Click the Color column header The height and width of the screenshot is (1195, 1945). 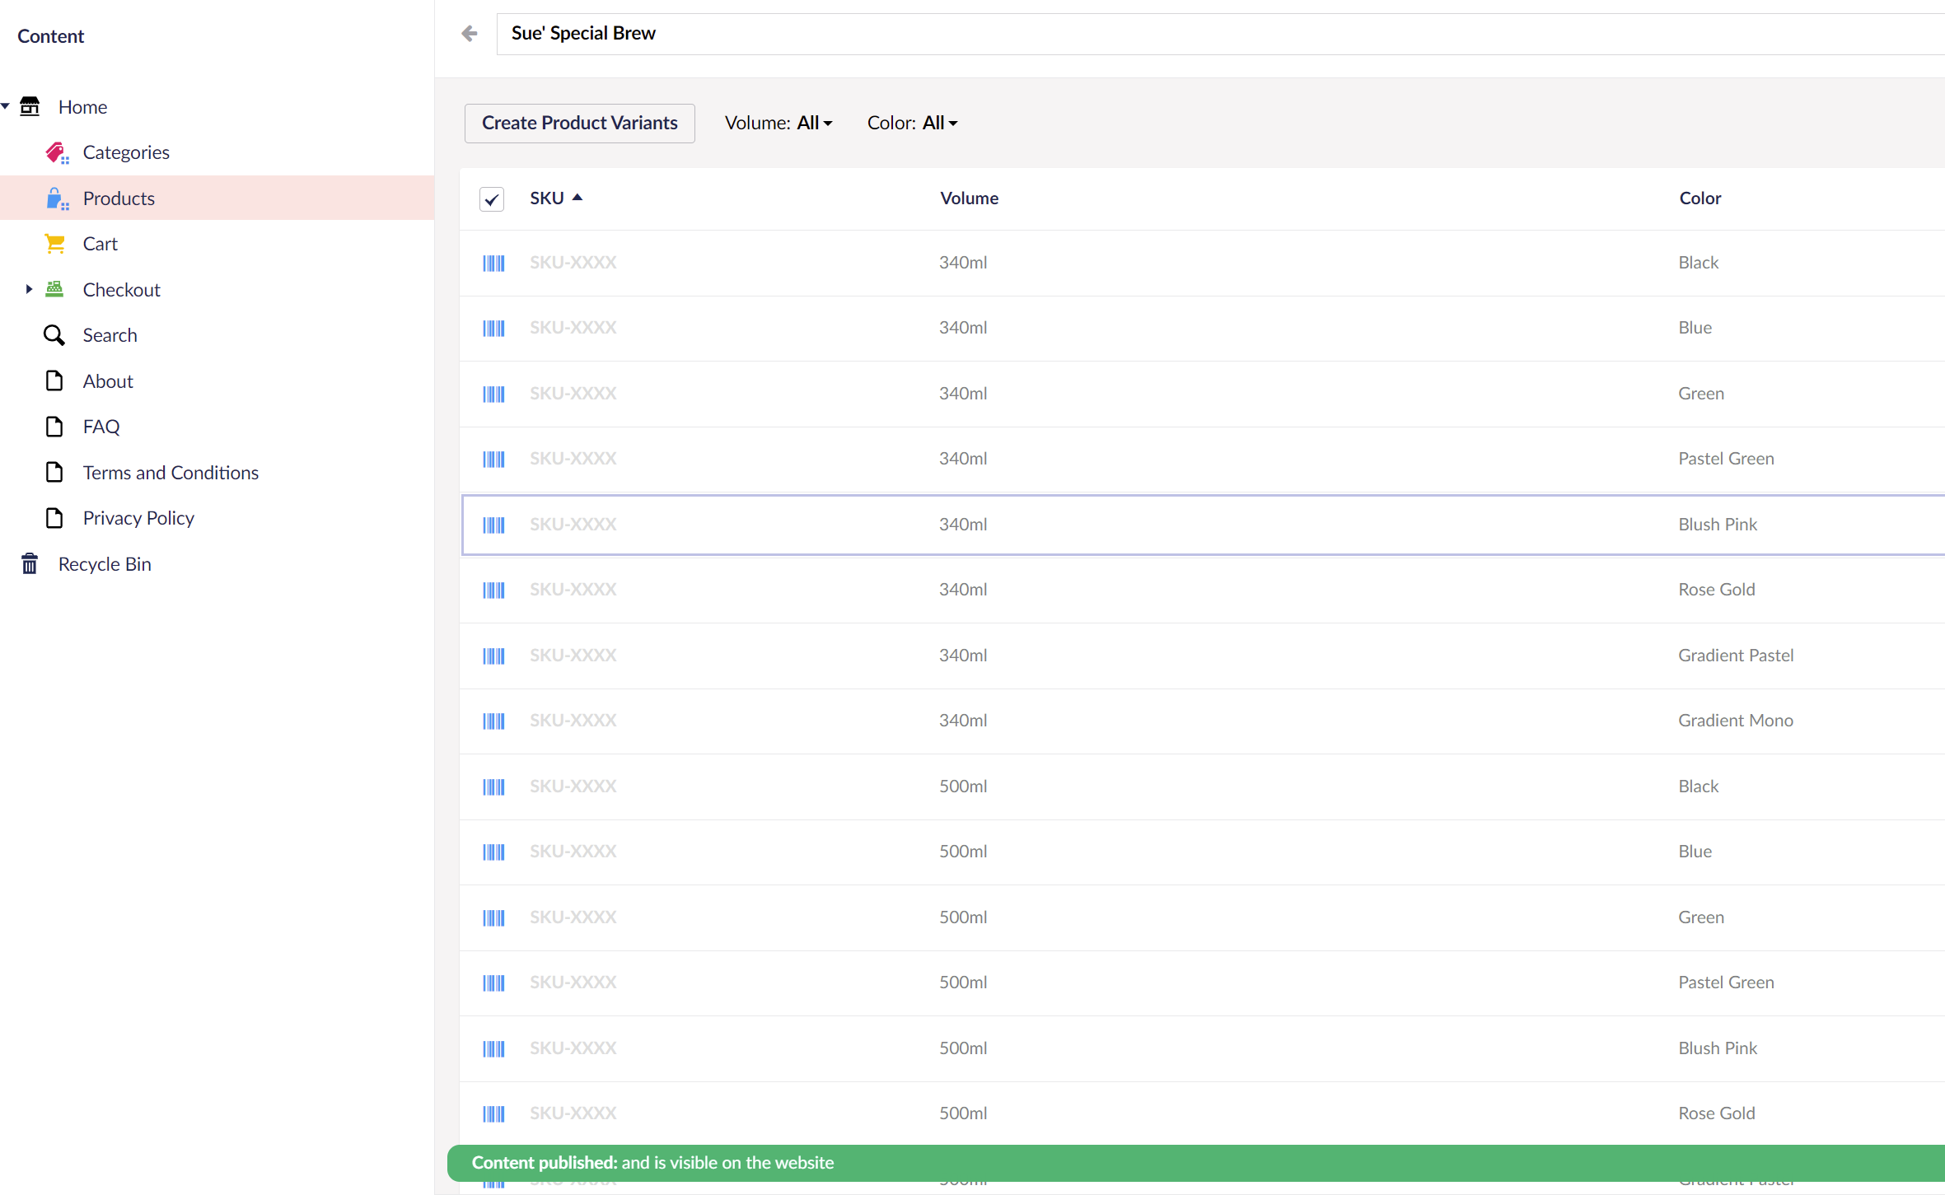(1700, 198)
